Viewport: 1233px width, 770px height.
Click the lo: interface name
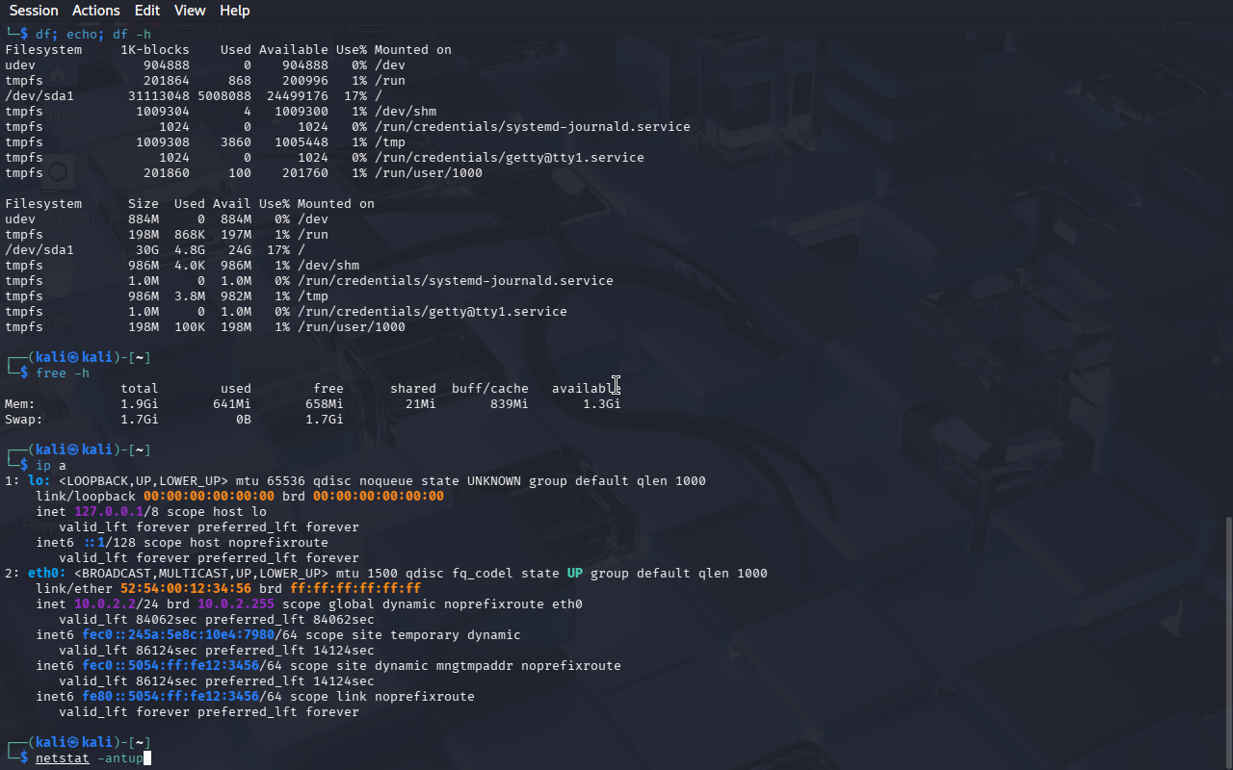[39, 481]
